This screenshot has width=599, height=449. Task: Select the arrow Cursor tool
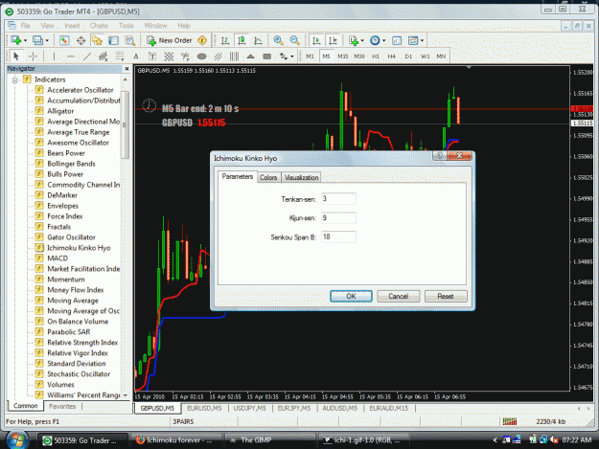(16, 56)
